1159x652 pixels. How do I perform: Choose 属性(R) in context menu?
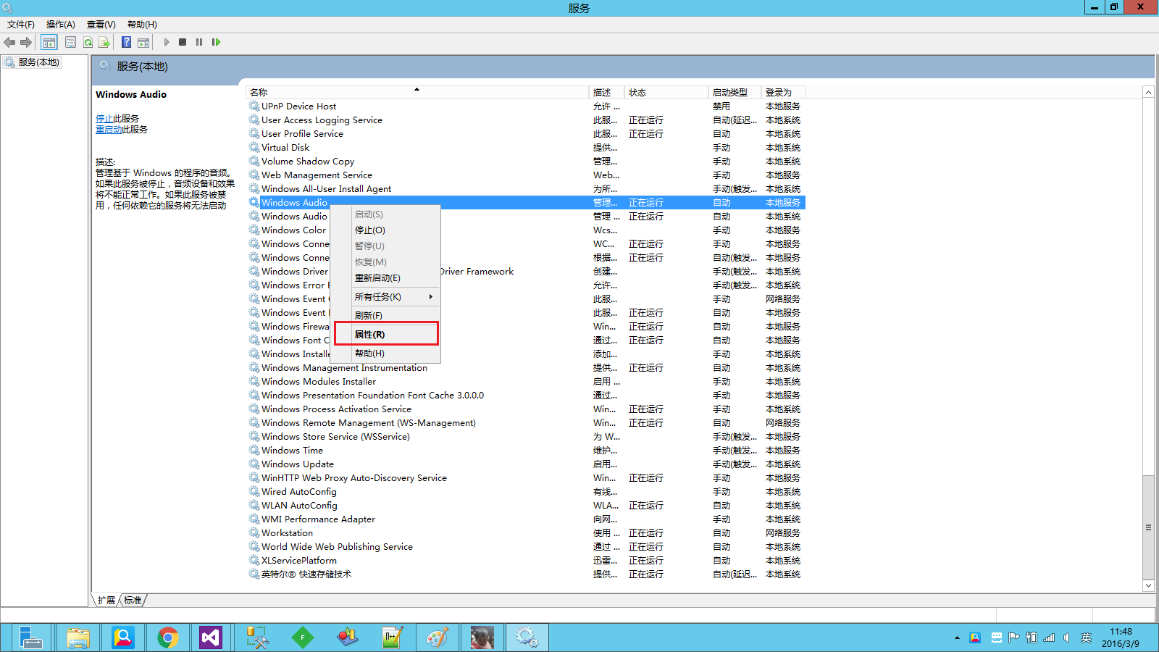(385, 335)
